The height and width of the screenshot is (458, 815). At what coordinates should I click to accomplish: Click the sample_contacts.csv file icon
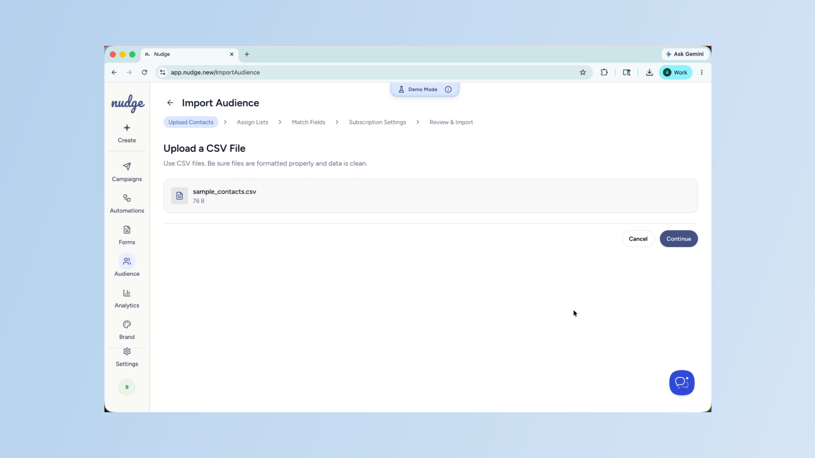[180, 196]
